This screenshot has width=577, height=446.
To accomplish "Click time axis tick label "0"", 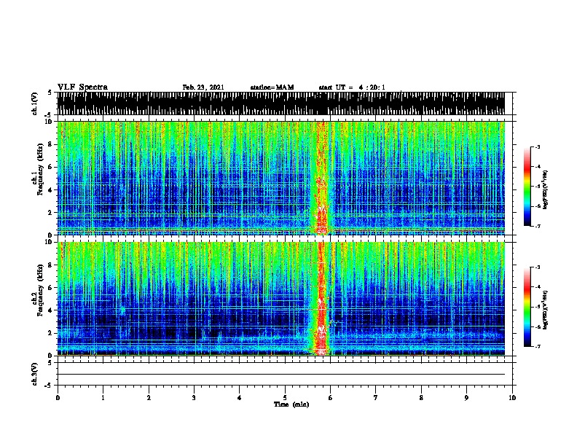I will (58, 398).
